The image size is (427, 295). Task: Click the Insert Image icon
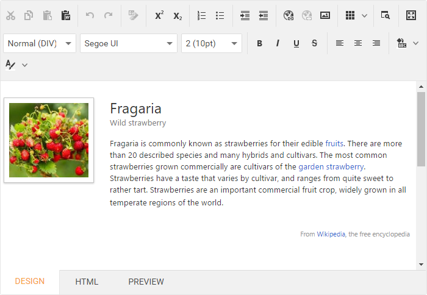pyautogui.click(x=325, y=16)
